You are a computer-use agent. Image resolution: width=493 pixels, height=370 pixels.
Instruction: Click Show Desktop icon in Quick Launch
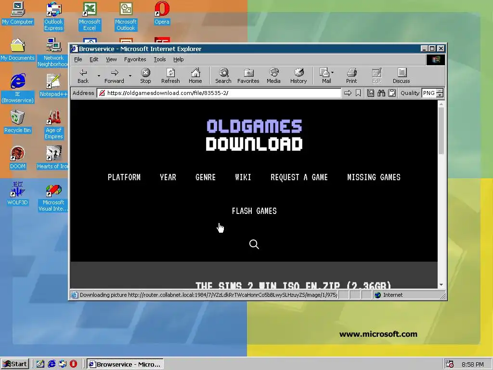tap(40, 364)
